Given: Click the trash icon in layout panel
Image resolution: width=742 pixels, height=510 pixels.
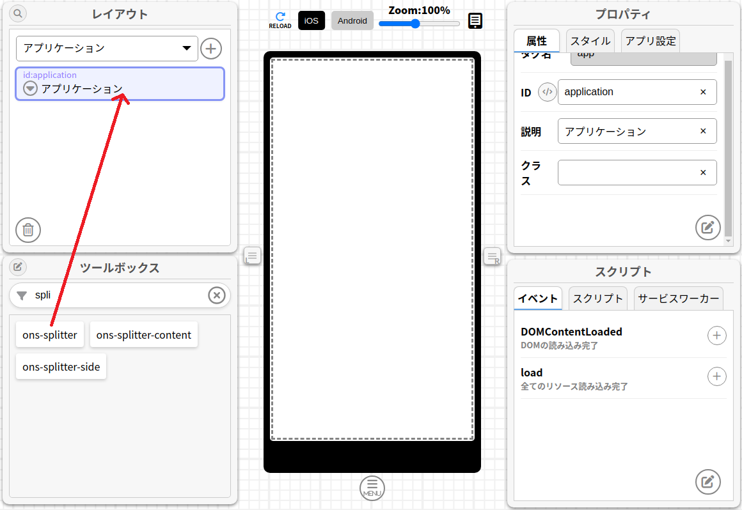Looking at the screenshot, I should click(28, 230).
